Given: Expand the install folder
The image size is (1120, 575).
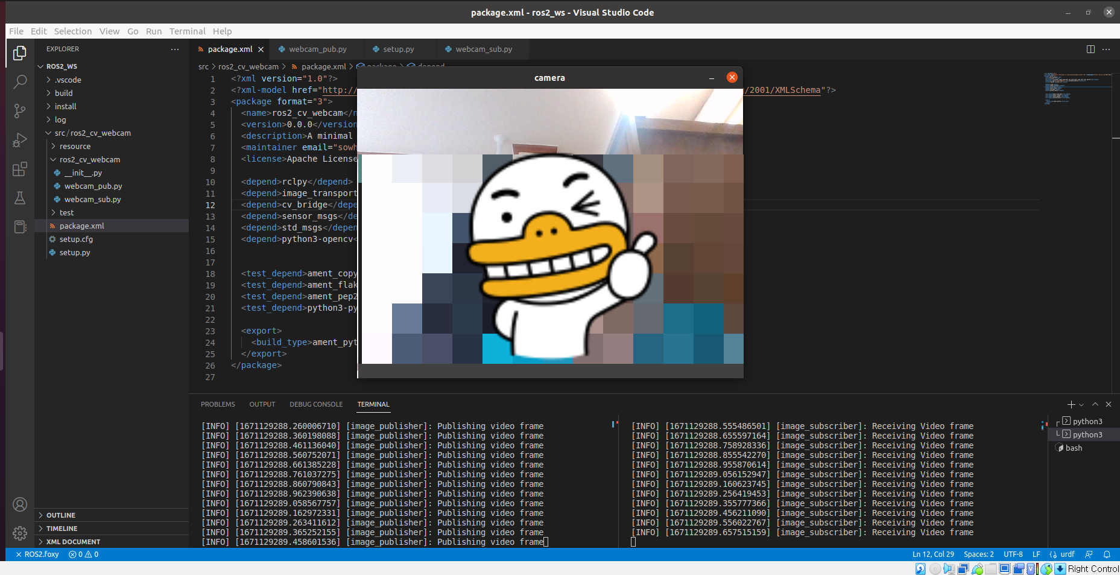Looking at the screenshot, I should pos(112,106).
